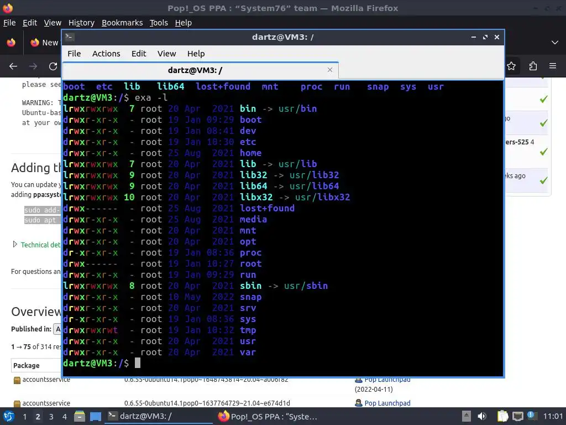Select the New tab in Firefox
566x425 pixels.
click(44, 43)
